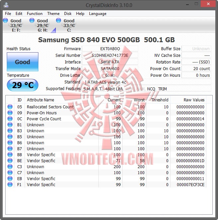
Task: Click the Rotation Rate field (SSD)
Action: [x=196, y=62]
